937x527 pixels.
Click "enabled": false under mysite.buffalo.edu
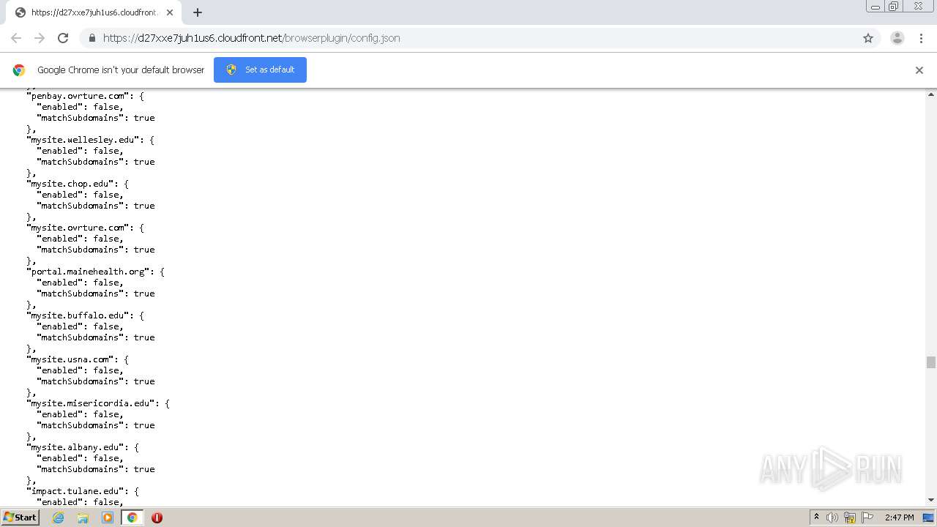tap(81, 326)
